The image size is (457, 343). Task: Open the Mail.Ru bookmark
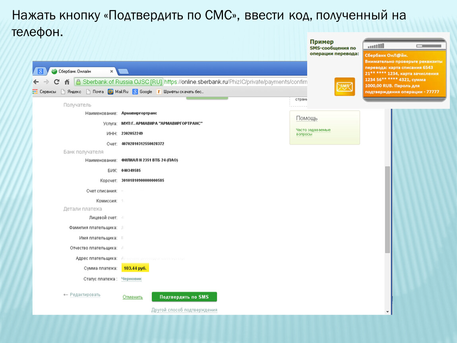pyautogui.click(x=118, y=92)
